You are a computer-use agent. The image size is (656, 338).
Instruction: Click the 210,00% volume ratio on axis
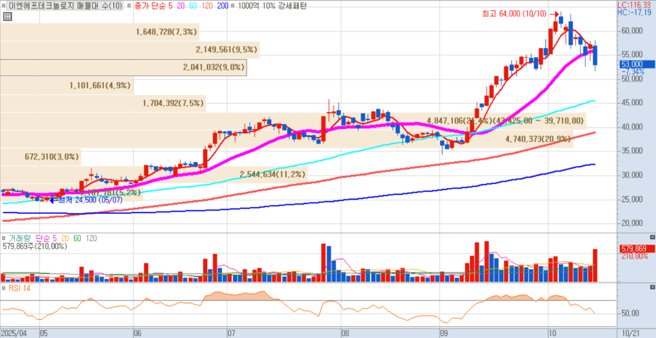[x=634, y=255]
